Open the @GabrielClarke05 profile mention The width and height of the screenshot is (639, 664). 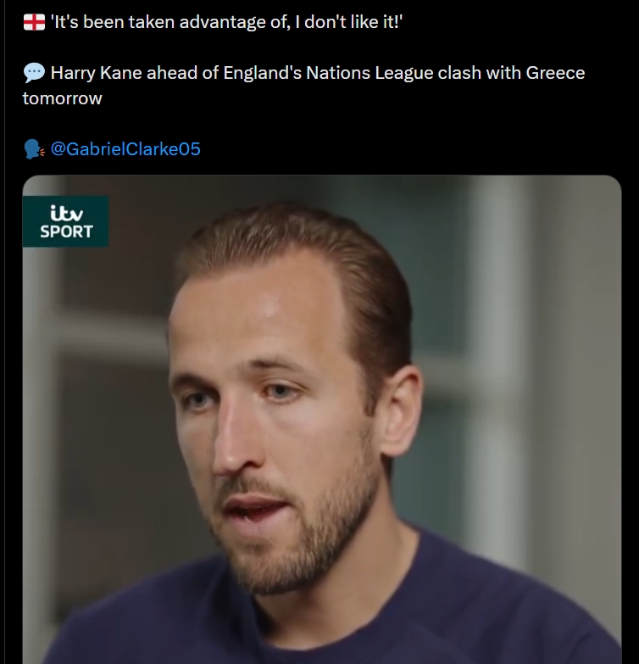click(125, 149)
